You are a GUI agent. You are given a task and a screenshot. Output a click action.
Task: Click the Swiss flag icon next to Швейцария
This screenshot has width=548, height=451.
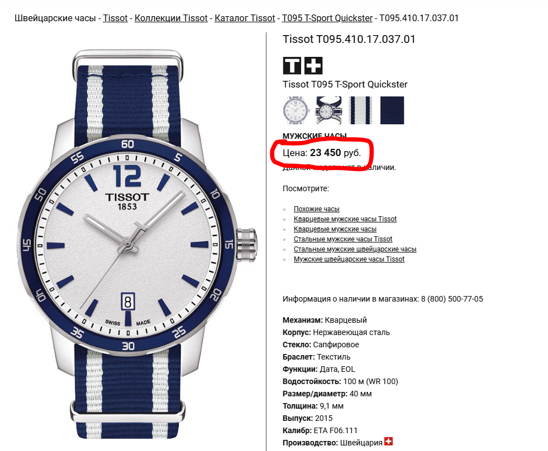coord(388,441)
